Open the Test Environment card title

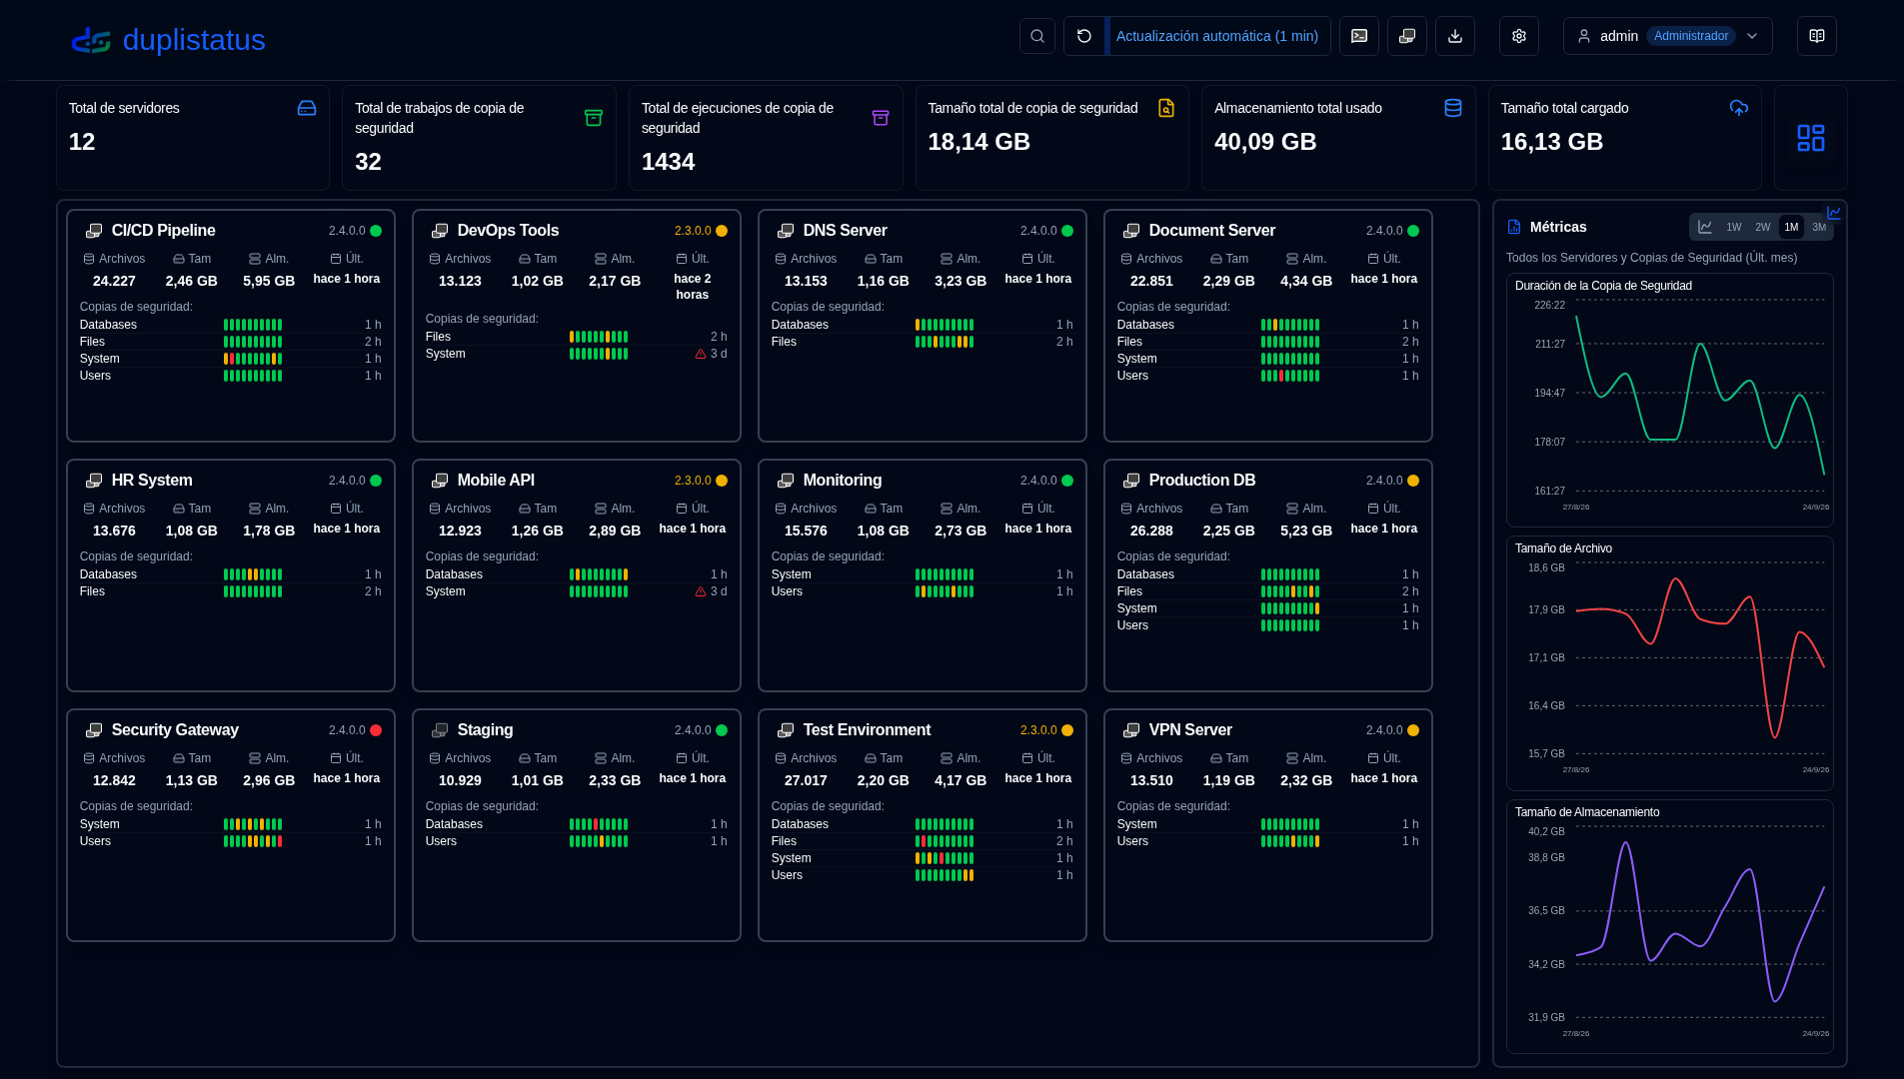[x=867, y=730]
